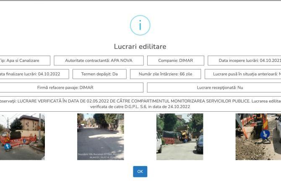Click the Companie: DIMAR field
The width and height of the screenshot is (281, 187).
175,61
